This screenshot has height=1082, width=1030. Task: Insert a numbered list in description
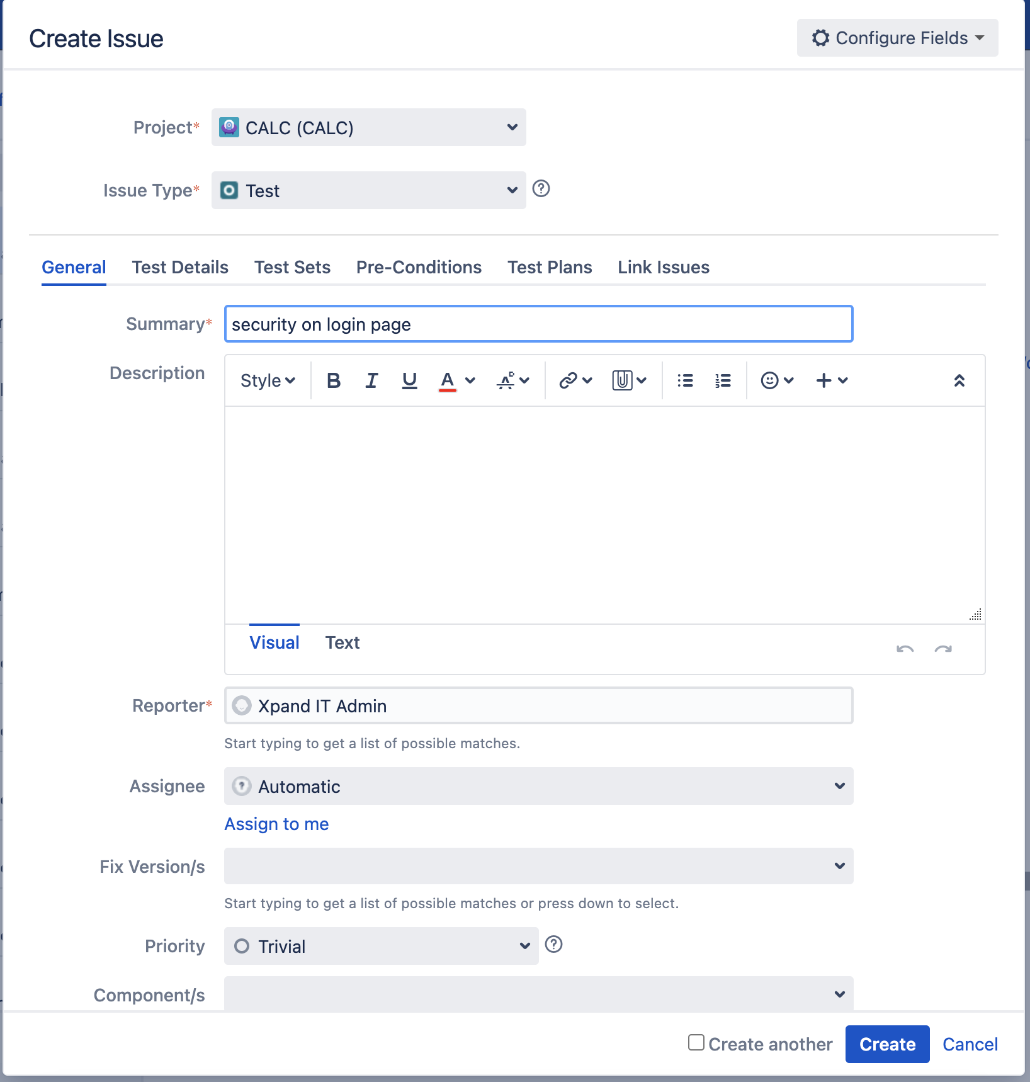[723, 380]
